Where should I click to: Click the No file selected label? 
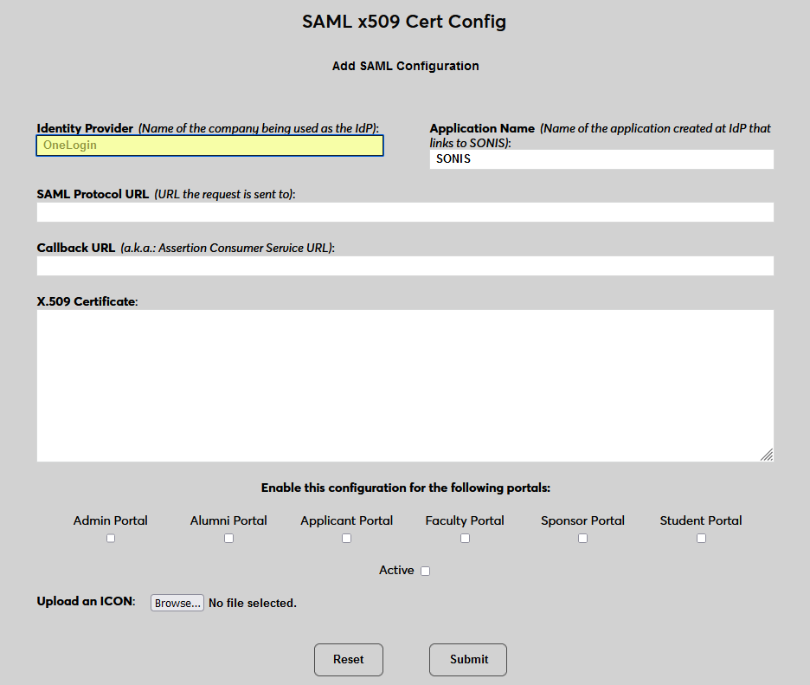(x=252, y=602)
